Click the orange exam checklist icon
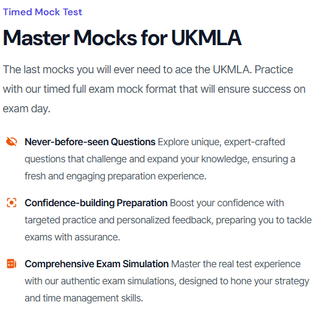Screen dimensions: 326x313 (x=12, y=264)
